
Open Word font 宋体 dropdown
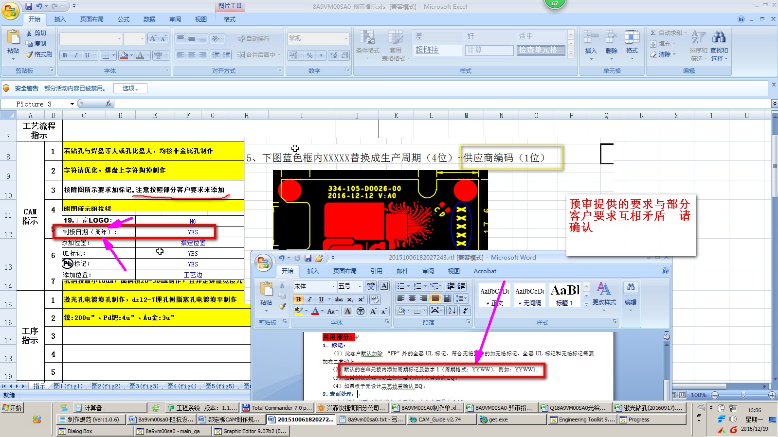(x=333, y=286)
